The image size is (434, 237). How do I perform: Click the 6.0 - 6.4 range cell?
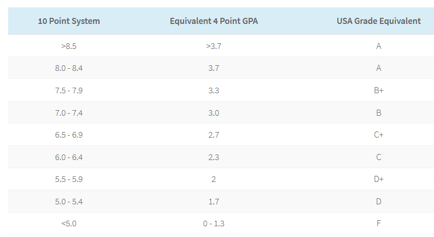pos(69,157)
